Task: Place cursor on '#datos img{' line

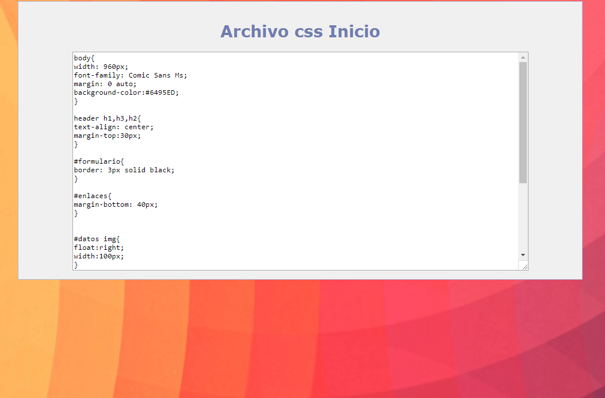Action: (97, 239)
